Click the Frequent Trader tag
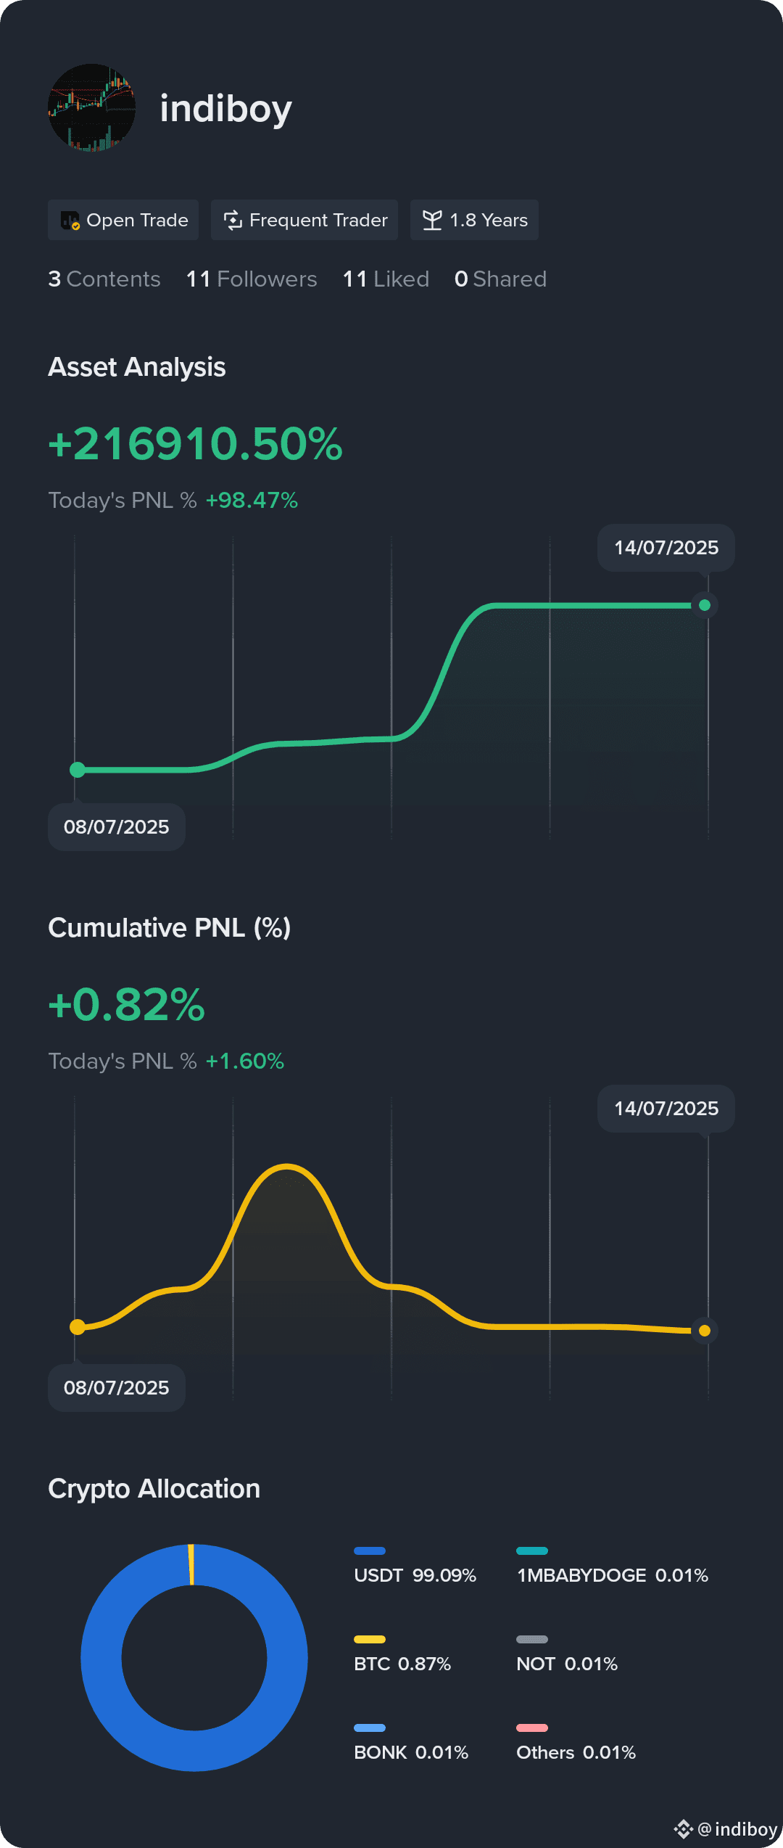 [304, 220]
